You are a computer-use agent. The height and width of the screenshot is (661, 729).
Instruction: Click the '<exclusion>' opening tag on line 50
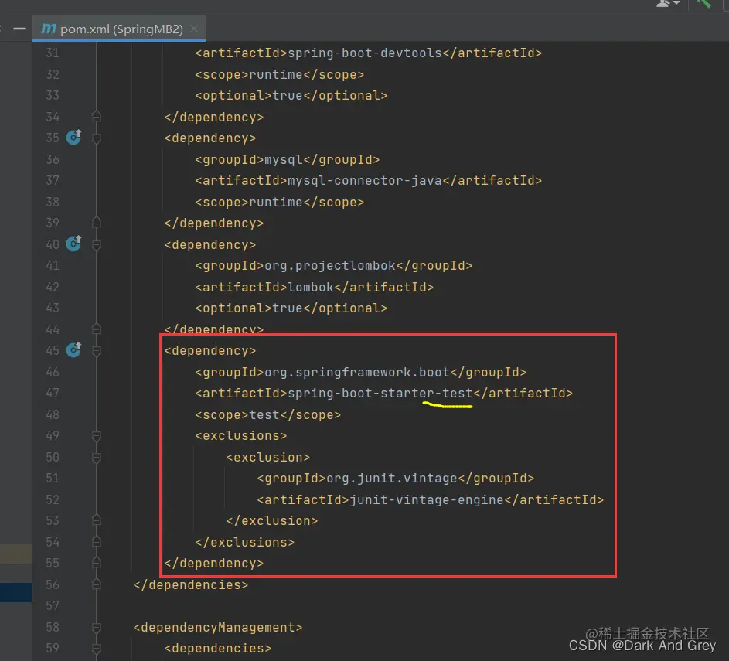267,457
